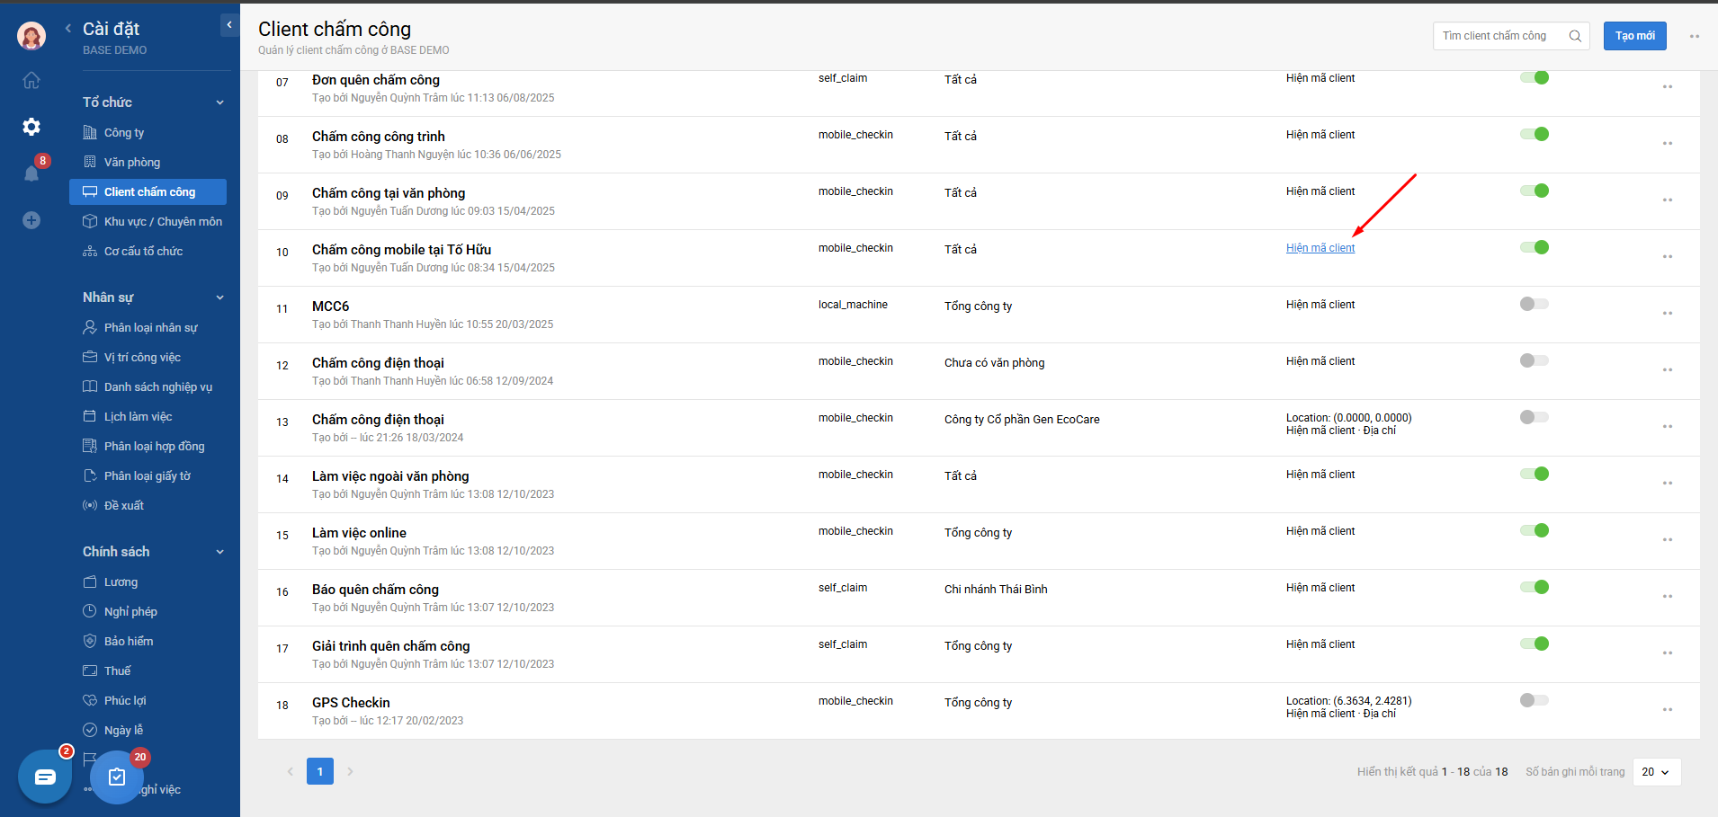Image resolution: width=1718 pixels, height=817 pixels.
Task: Click Hiện mã client link for Tố Hữu
Action: click(x=1320, y=248)
